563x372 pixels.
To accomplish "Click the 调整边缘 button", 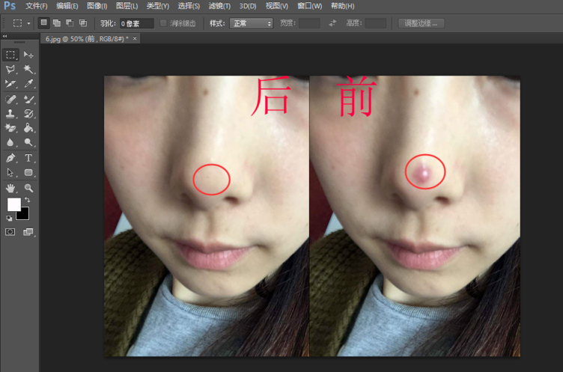I will [x=422, y=23].
